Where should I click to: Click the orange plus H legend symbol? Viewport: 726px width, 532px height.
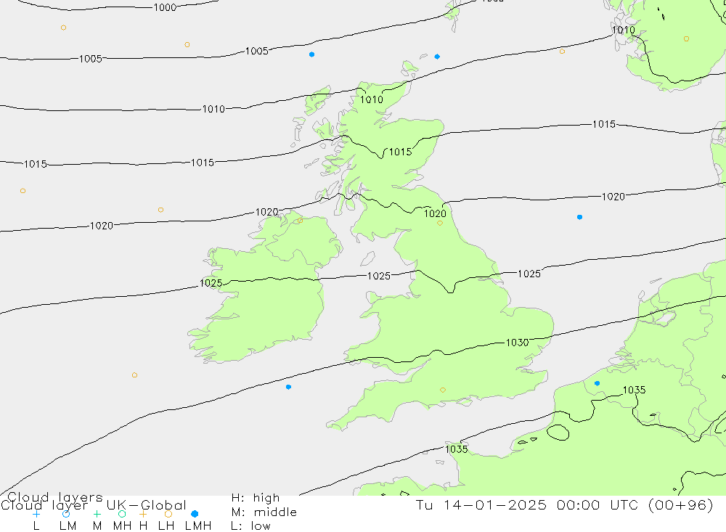click(x=143, y=514)
